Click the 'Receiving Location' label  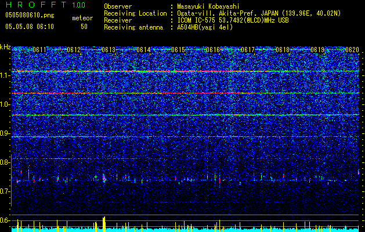tap(135, 13)
